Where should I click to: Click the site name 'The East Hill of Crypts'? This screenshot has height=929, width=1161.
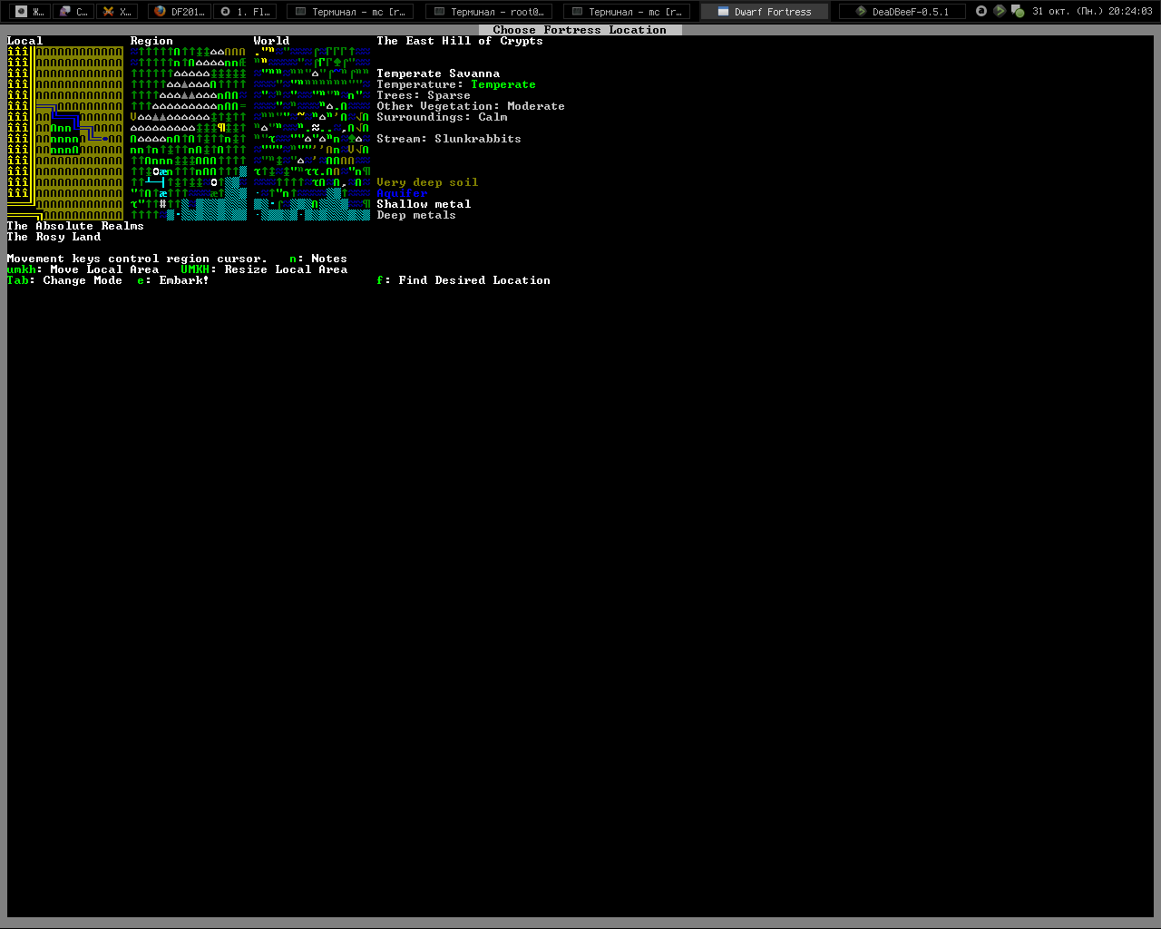[x=461, y=41]
